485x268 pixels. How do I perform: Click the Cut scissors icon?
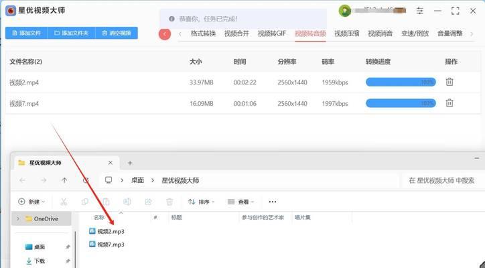(64, 202)
